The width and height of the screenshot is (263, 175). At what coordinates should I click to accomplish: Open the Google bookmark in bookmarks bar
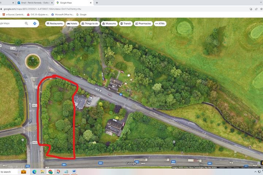(81, 15)
